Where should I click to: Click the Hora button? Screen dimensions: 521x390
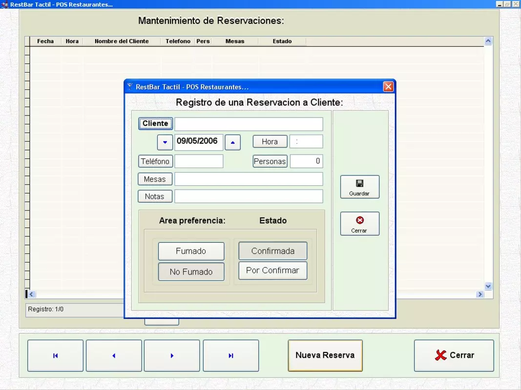point(270,141)
